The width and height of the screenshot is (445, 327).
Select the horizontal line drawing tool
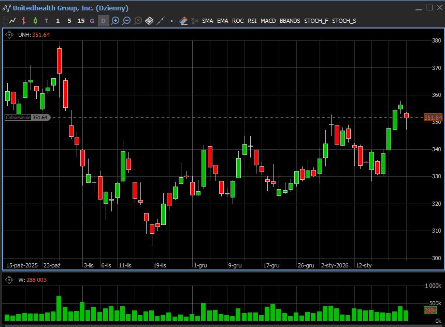point(171,21)
